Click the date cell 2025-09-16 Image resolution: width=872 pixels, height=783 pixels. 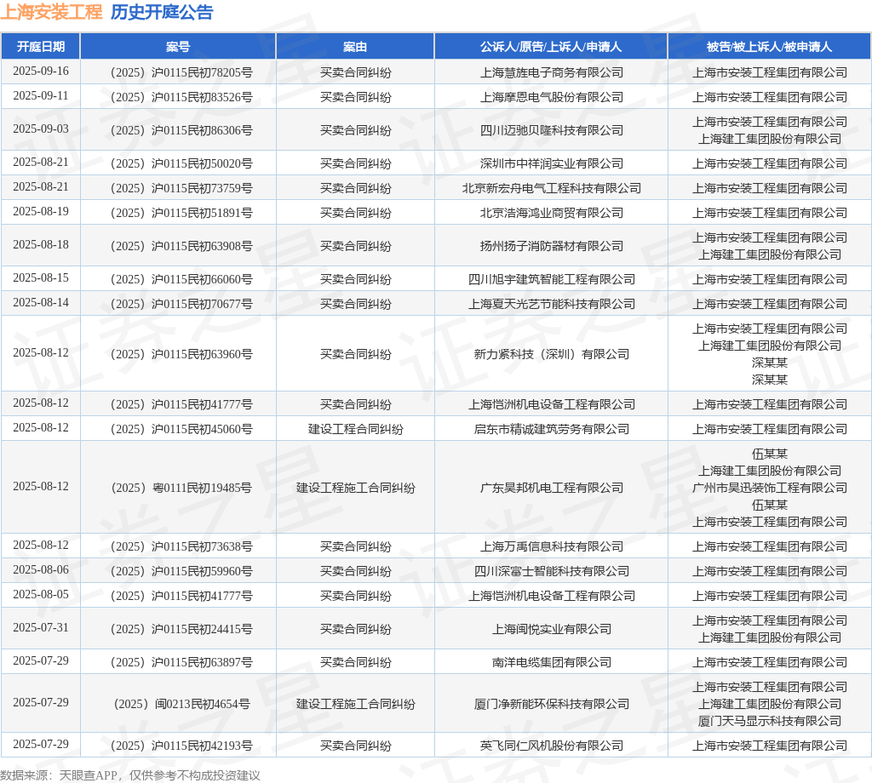pos(41,71)
